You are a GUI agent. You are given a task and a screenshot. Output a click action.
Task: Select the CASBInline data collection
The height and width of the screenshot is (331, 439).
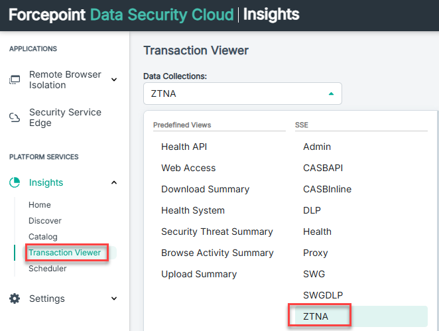tap(327, 189)
